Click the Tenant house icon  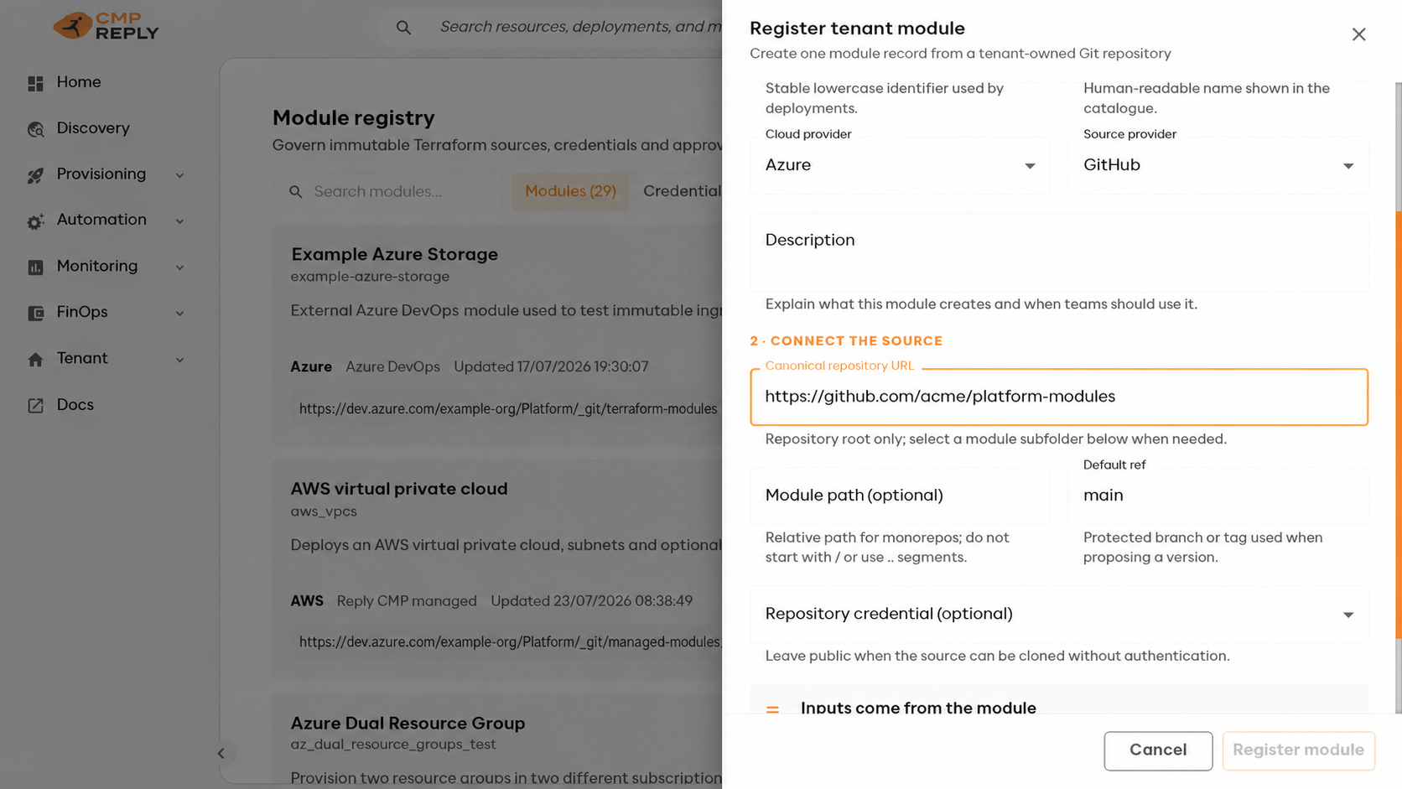[35, 359]
